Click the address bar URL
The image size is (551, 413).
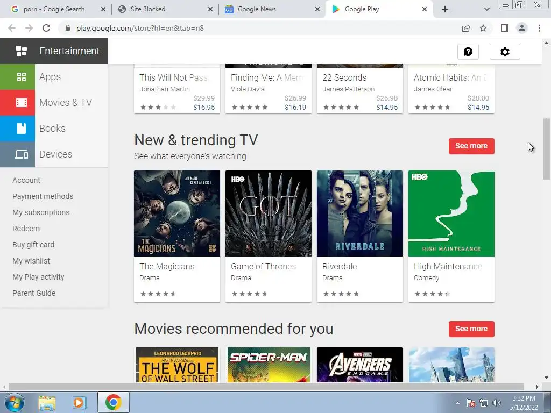[140, 28]
